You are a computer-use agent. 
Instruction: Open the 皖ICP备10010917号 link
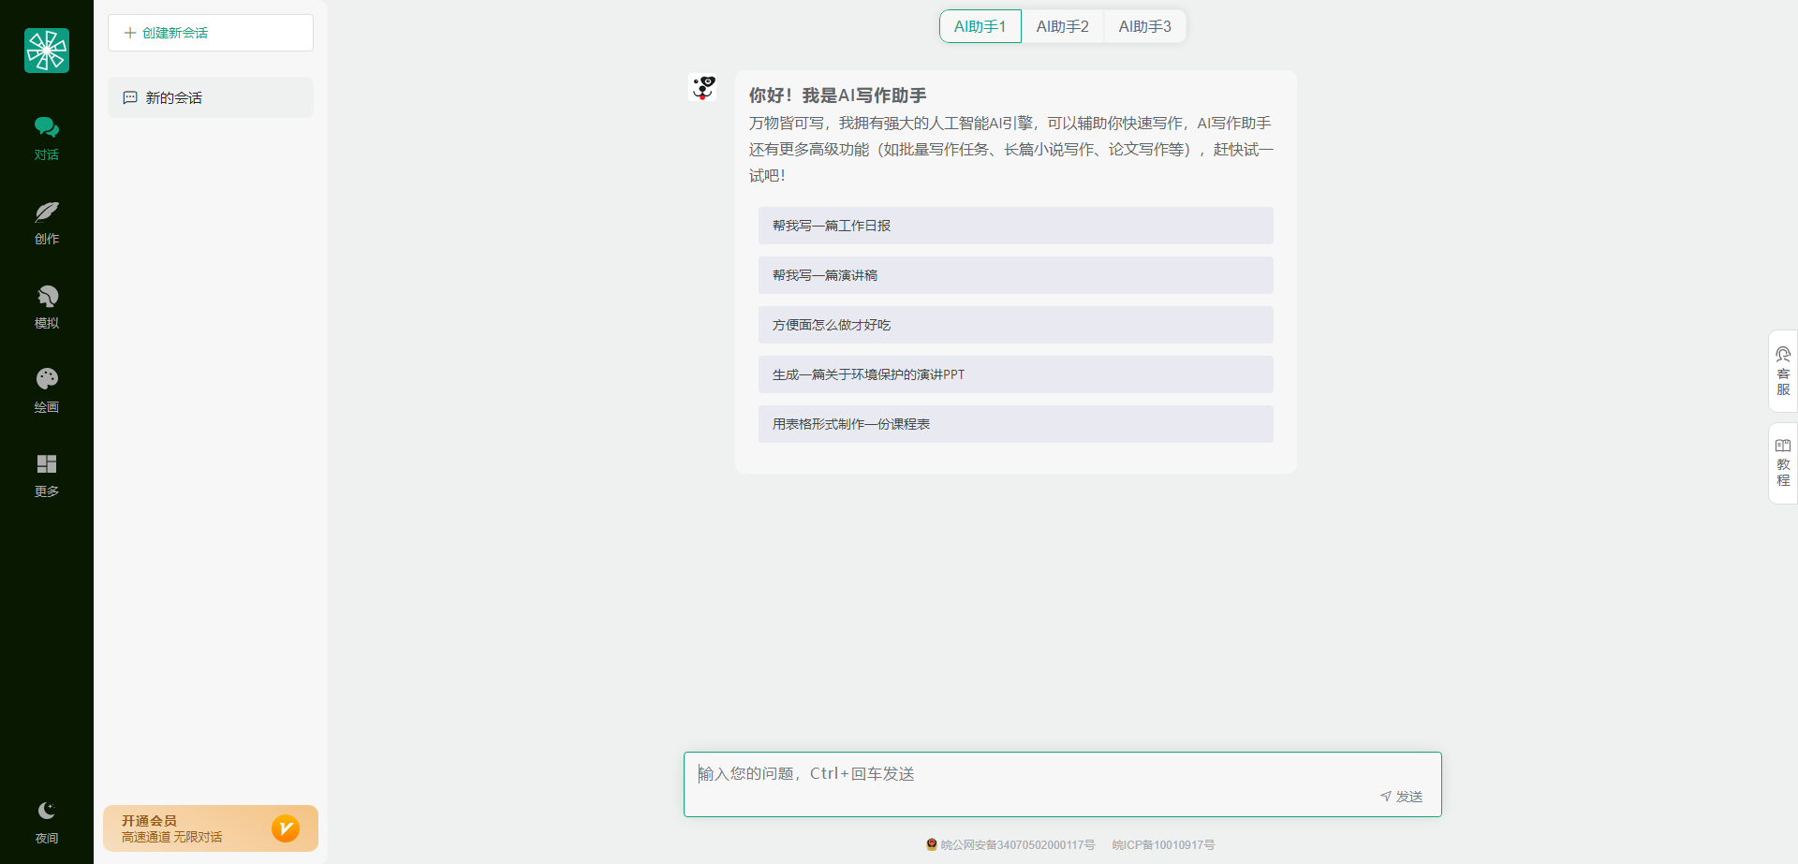click(x=1163, y=844)
